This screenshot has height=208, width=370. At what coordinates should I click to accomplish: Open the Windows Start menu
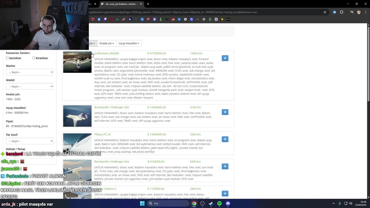click(142, 203)
